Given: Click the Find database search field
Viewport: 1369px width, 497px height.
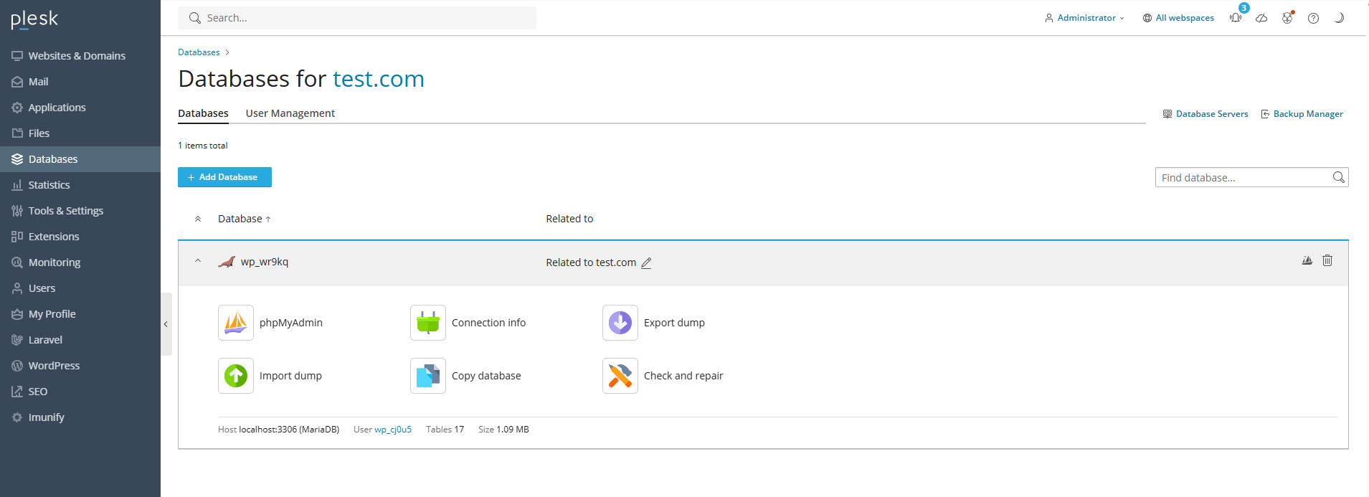Looking at the screenshot, I should [1243, 177].
